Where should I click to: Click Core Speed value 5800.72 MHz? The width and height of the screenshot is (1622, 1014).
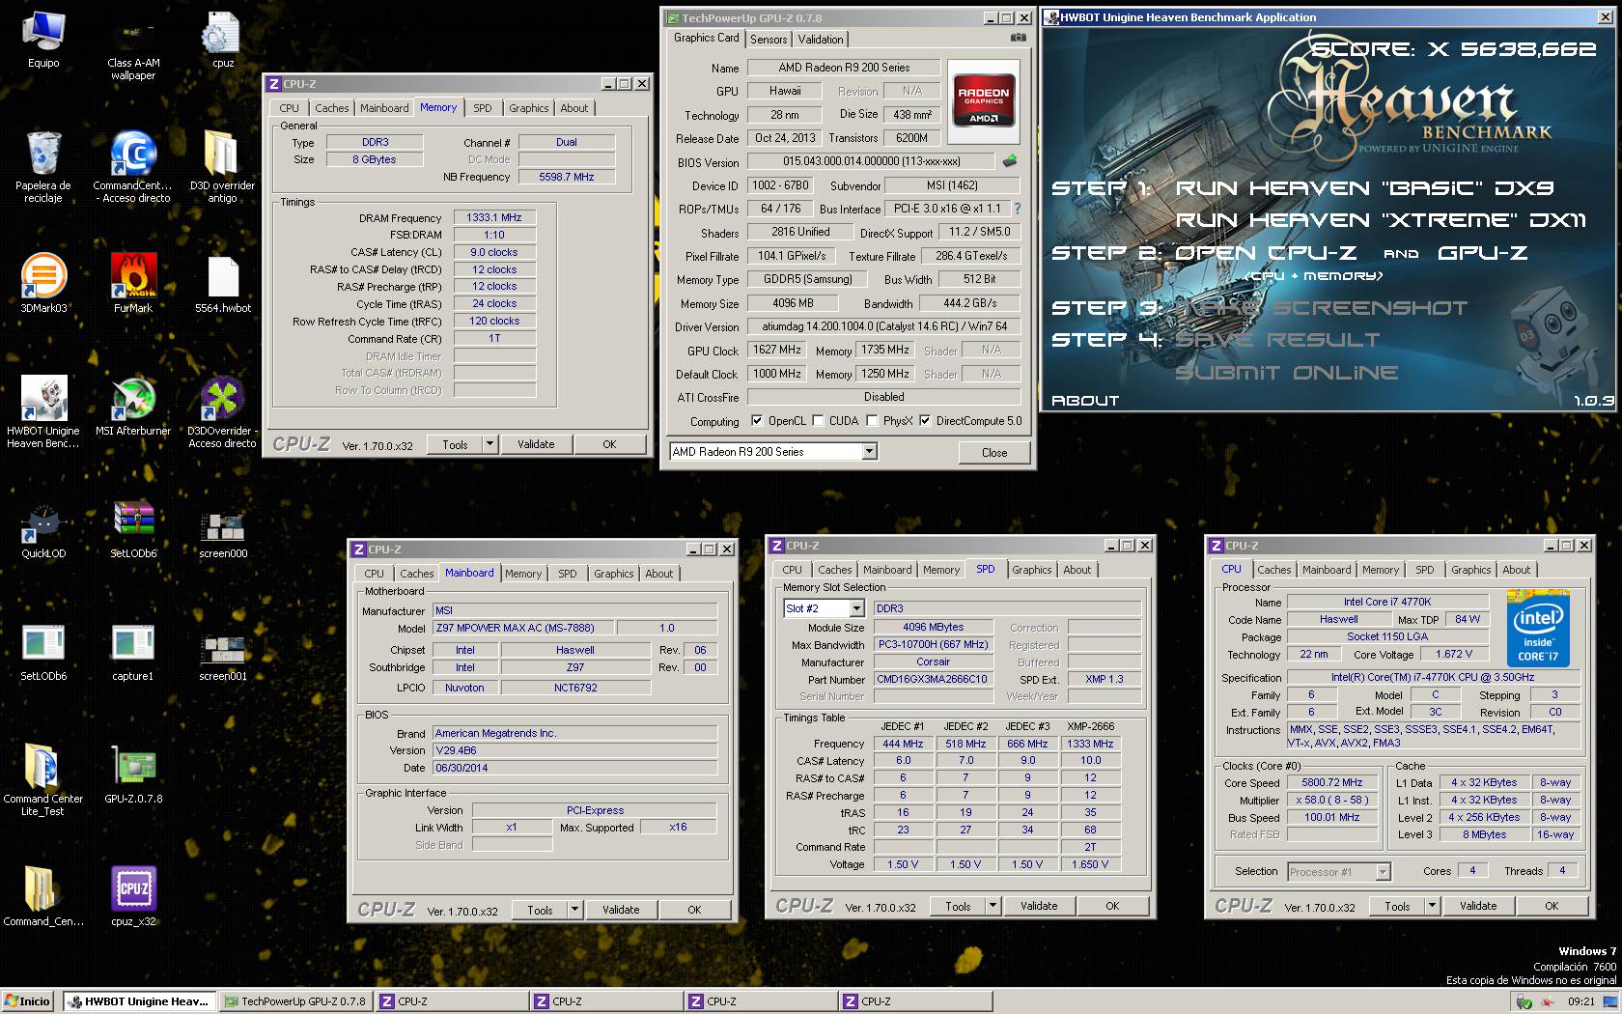click(x=1331, y=783)
